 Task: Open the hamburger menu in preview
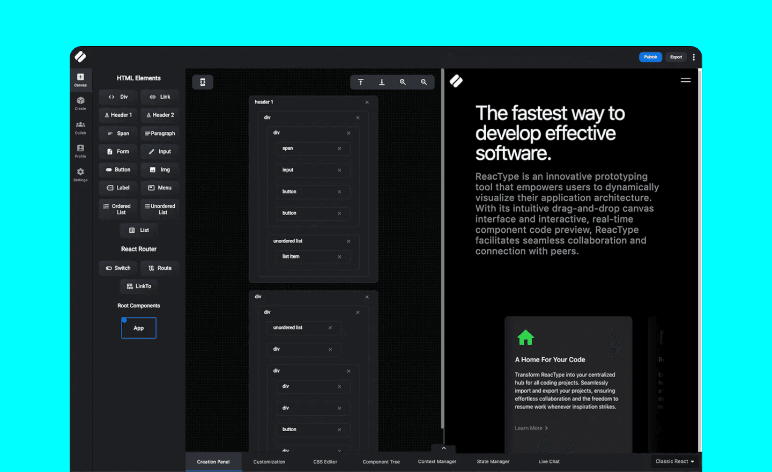coord(685,80)
